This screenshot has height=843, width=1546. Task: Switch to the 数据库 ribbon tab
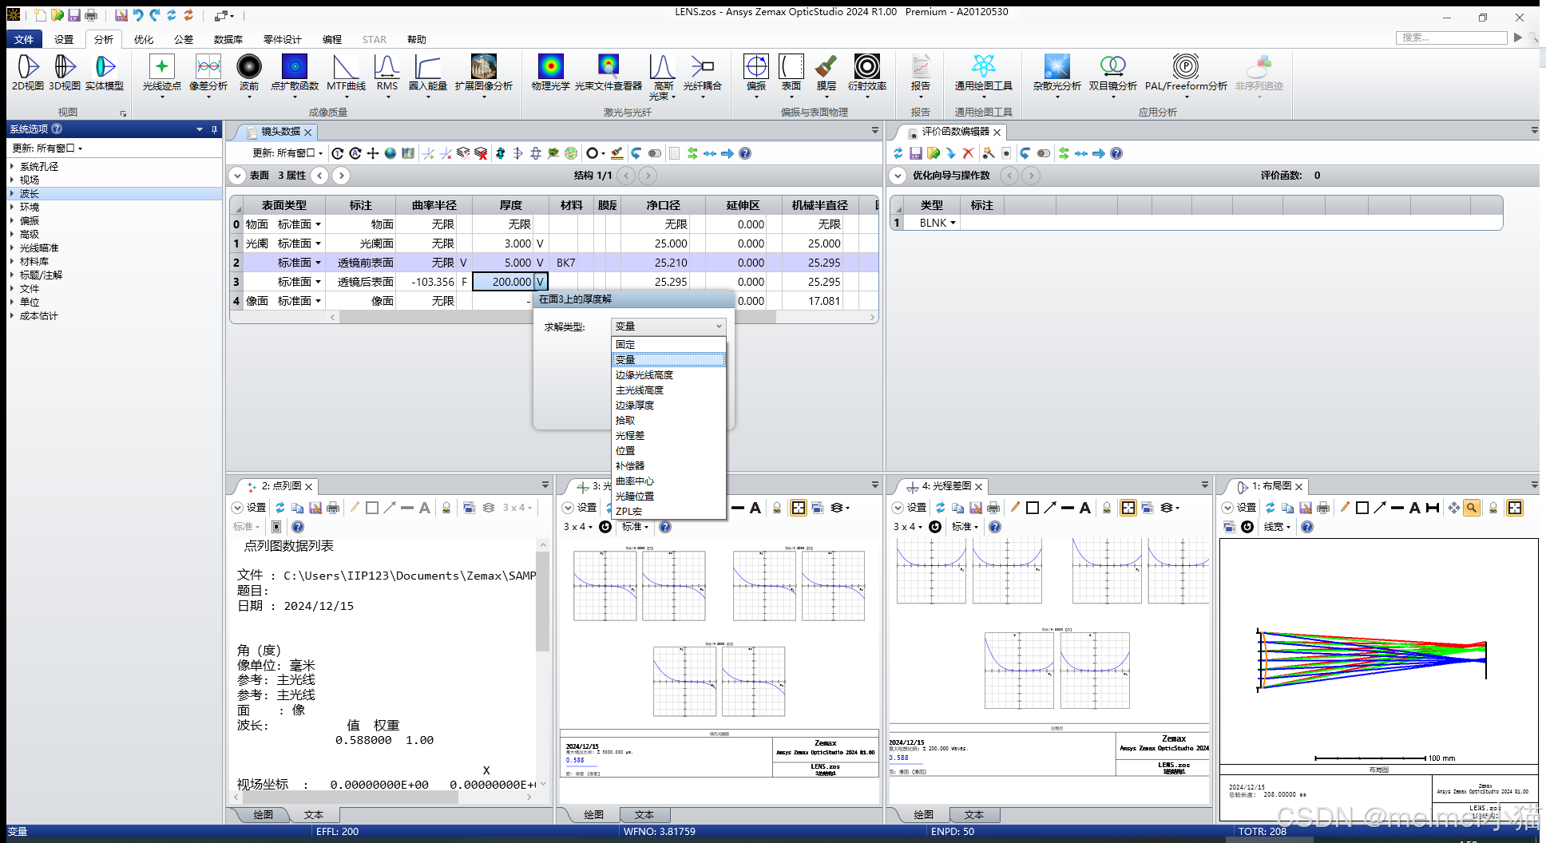pos(228,40)
